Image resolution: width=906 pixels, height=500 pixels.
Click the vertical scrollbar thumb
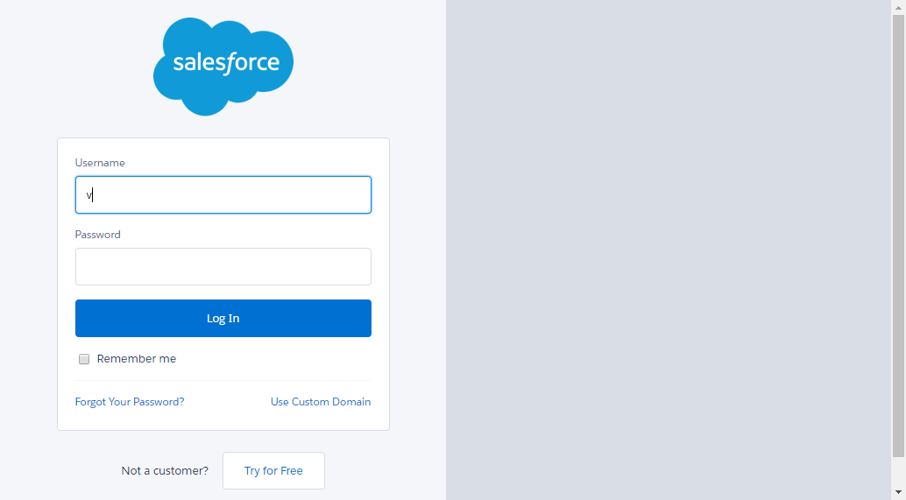pos(898,236)
